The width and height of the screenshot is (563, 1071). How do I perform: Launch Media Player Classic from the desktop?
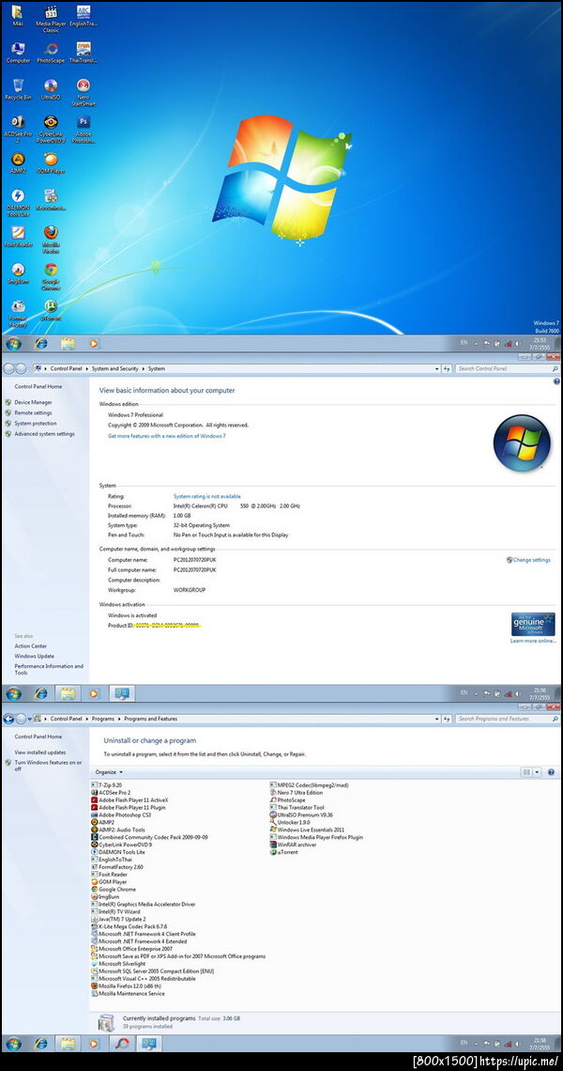(51, 19)
